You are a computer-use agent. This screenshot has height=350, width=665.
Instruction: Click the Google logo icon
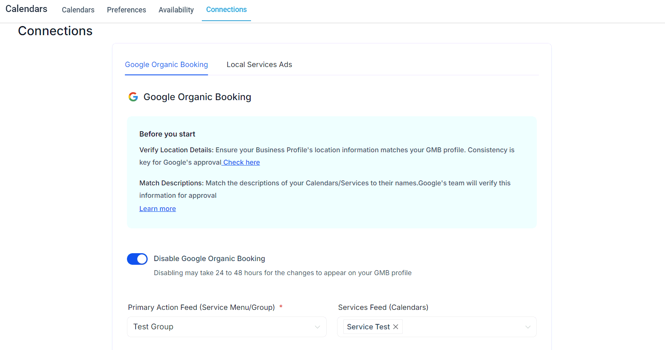pos(133,97)
